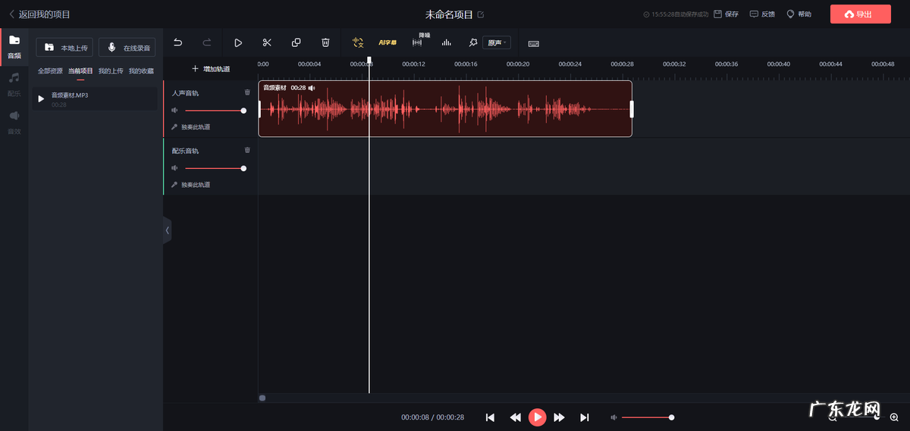This screenshot has width=910, height=431.
Task: Click the master volume slider at bottom
Action: tap(646, 417)
